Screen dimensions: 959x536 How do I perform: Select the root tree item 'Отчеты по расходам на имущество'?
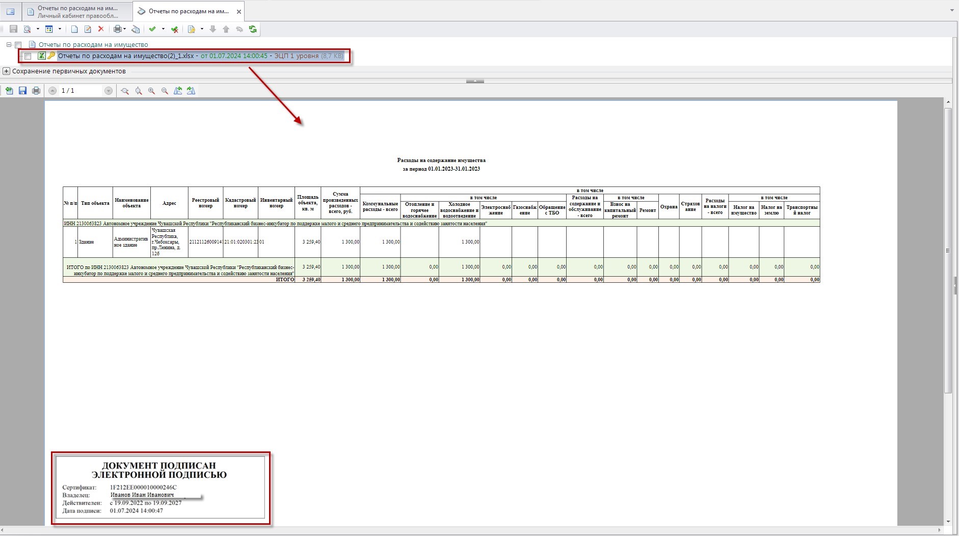click(93, 45)
